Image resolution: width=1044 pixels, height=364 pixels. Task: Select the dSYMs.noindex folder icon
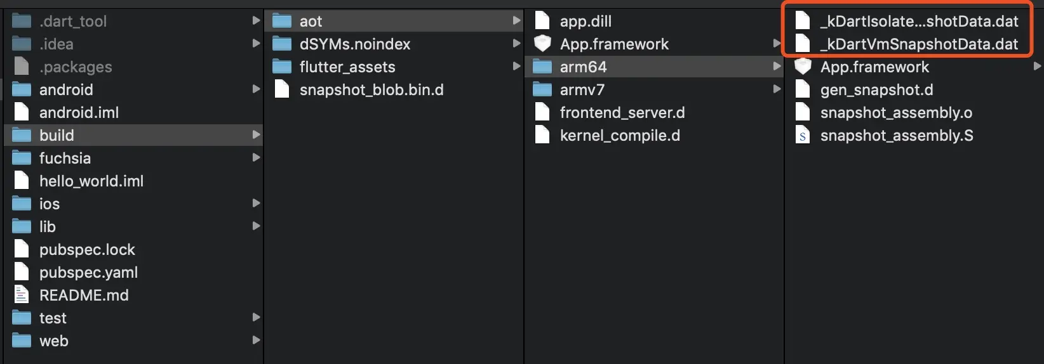[x=282, y=44]
